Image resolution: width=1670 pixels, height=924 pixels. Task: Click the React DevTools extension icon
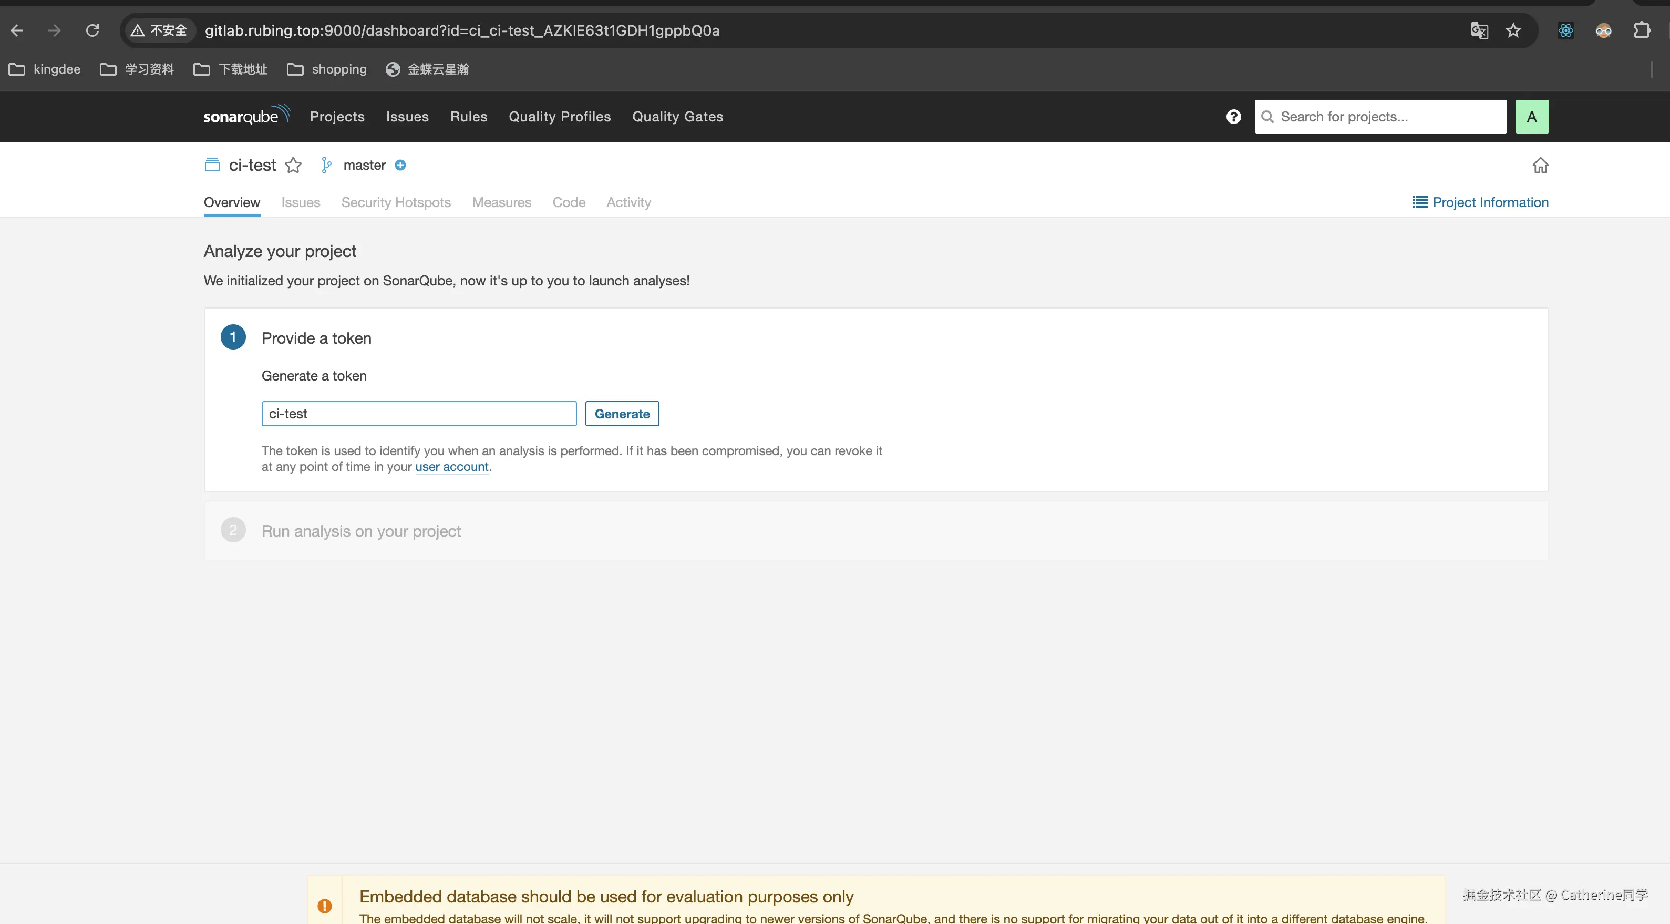1565,30
